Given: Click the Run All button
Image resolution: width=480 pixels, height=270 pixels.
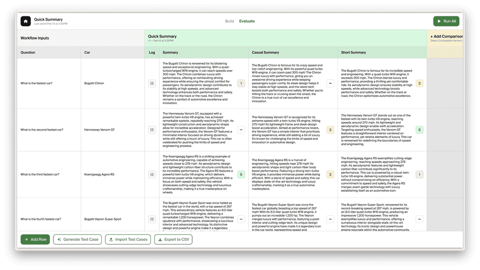Looking at the screenshot, I should click(x=446, y=21).
